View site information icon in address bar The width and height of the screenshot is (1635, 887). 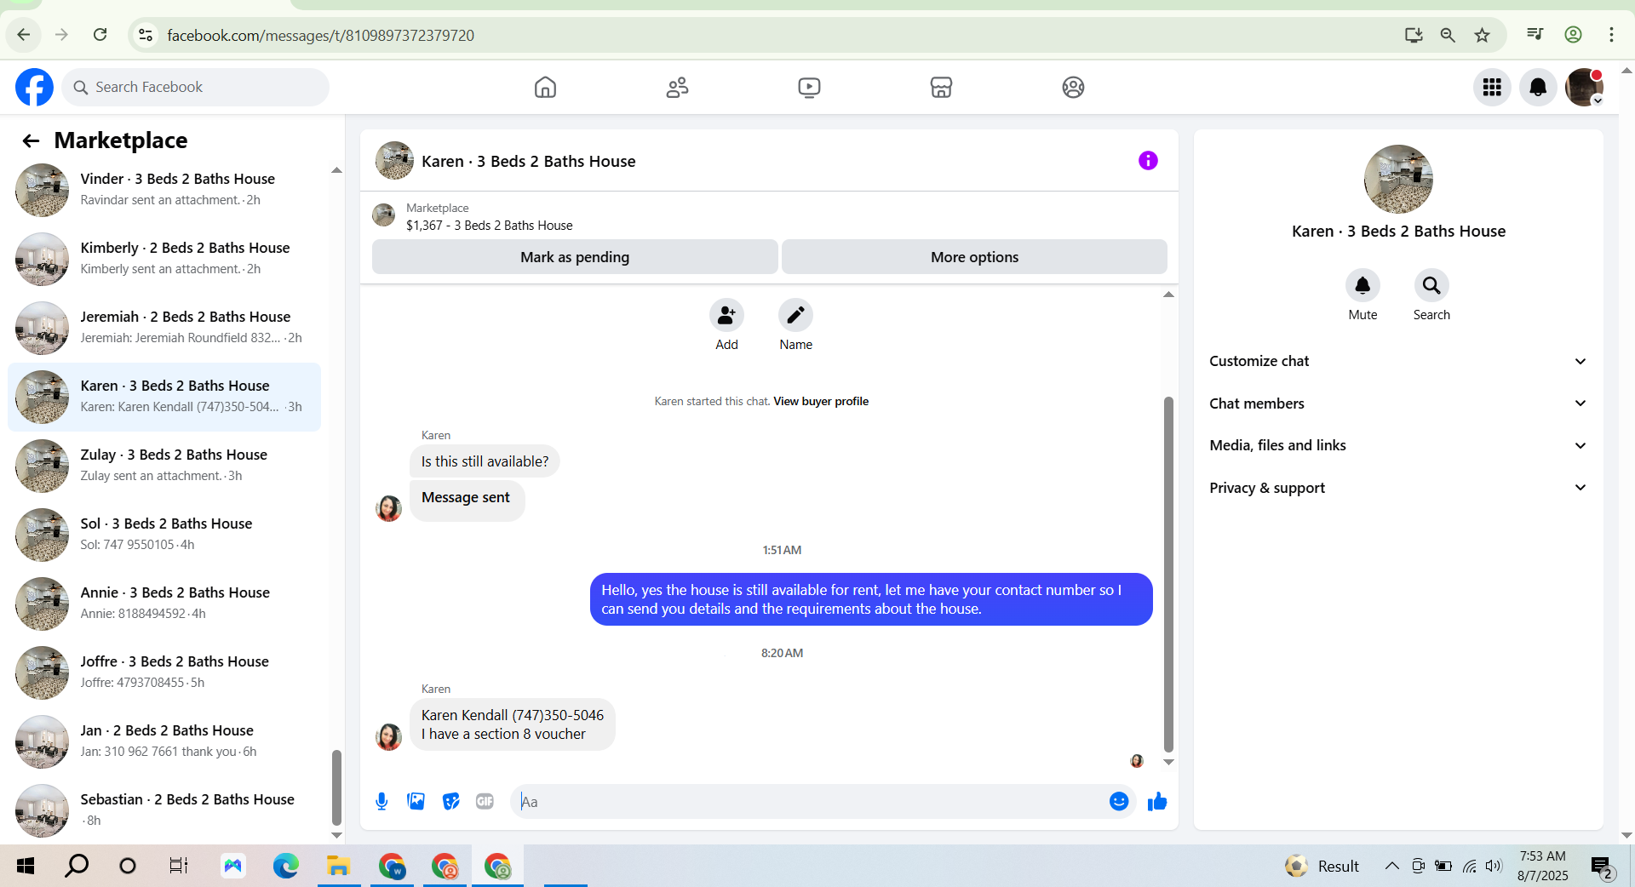[146, 35]
